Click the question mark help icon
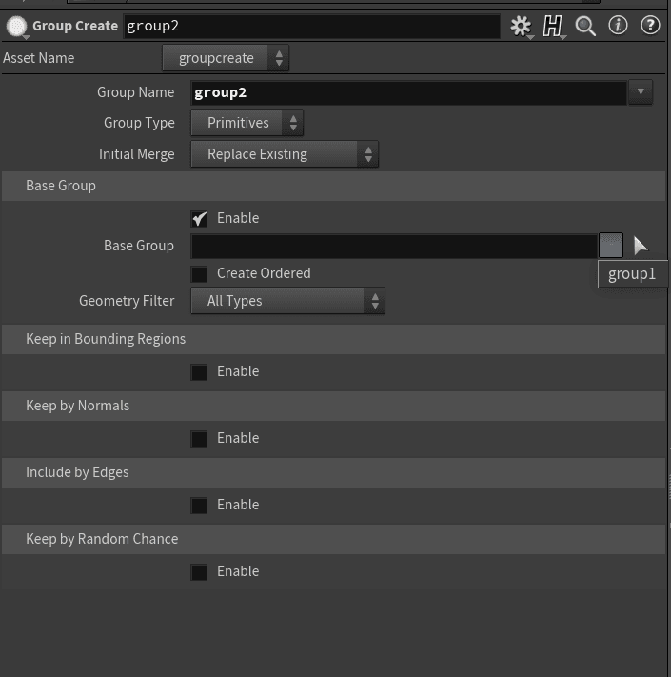Viewport: 671px width, 677px height. pyautogui.click(x=651, y=26)
